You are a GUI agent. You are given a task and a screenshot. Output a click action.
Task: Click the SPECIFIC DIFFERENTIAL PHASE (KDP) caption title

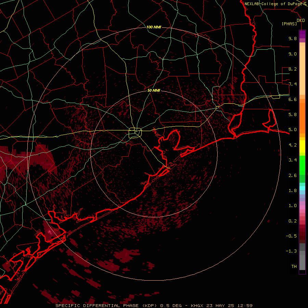(x=106, y=306)
